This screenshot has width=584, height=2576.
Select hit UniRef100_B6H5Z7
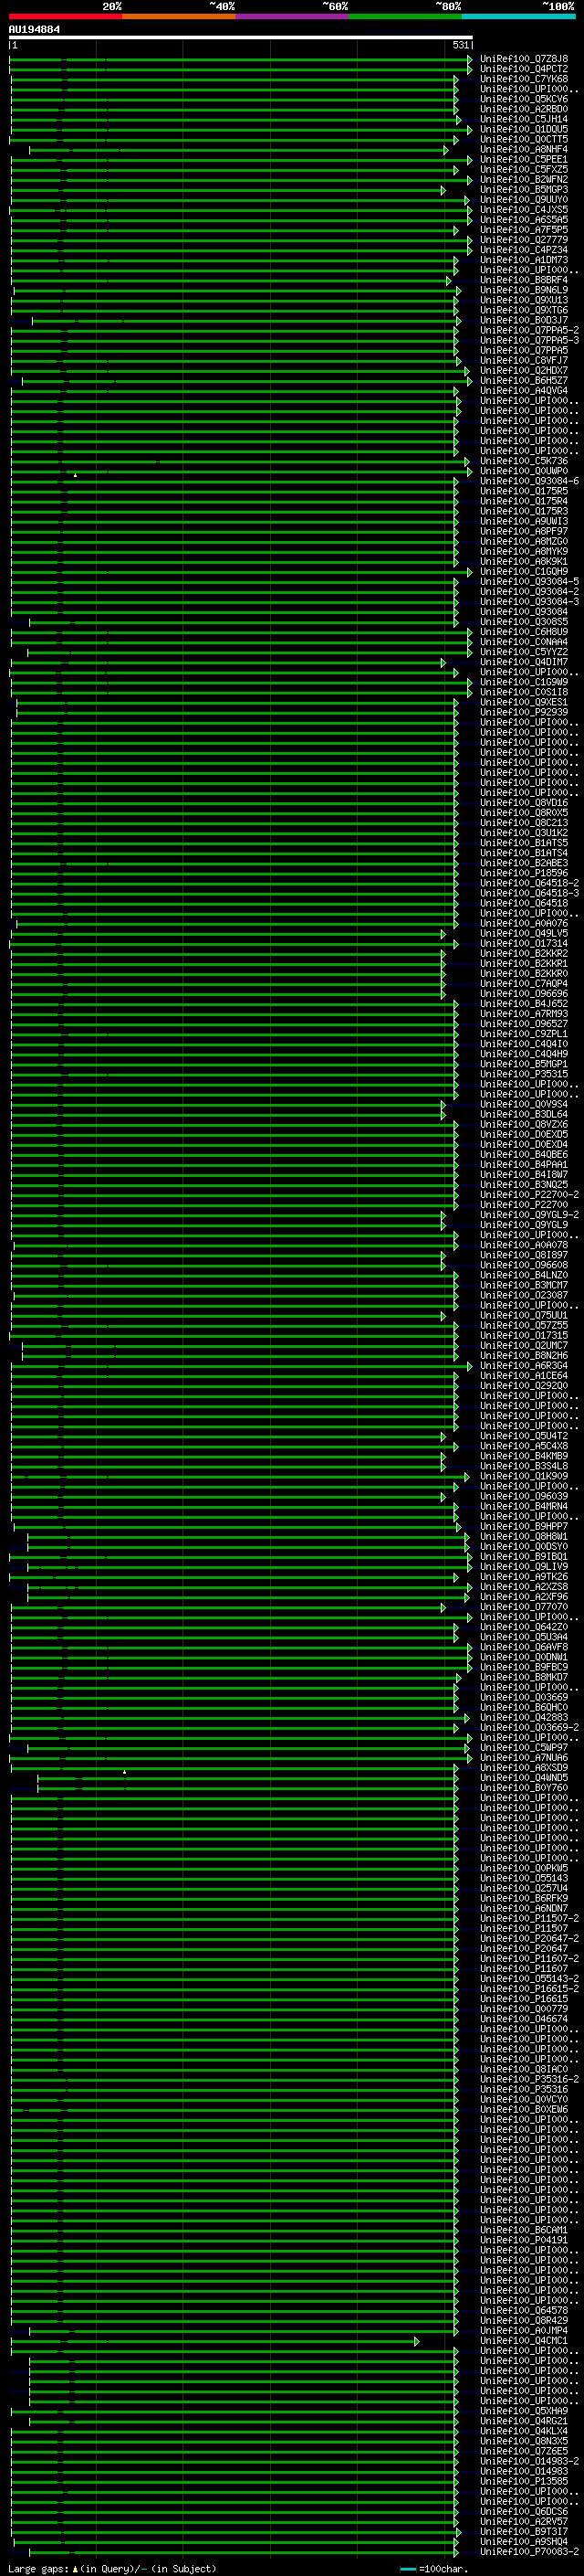[x=524, y=380]
